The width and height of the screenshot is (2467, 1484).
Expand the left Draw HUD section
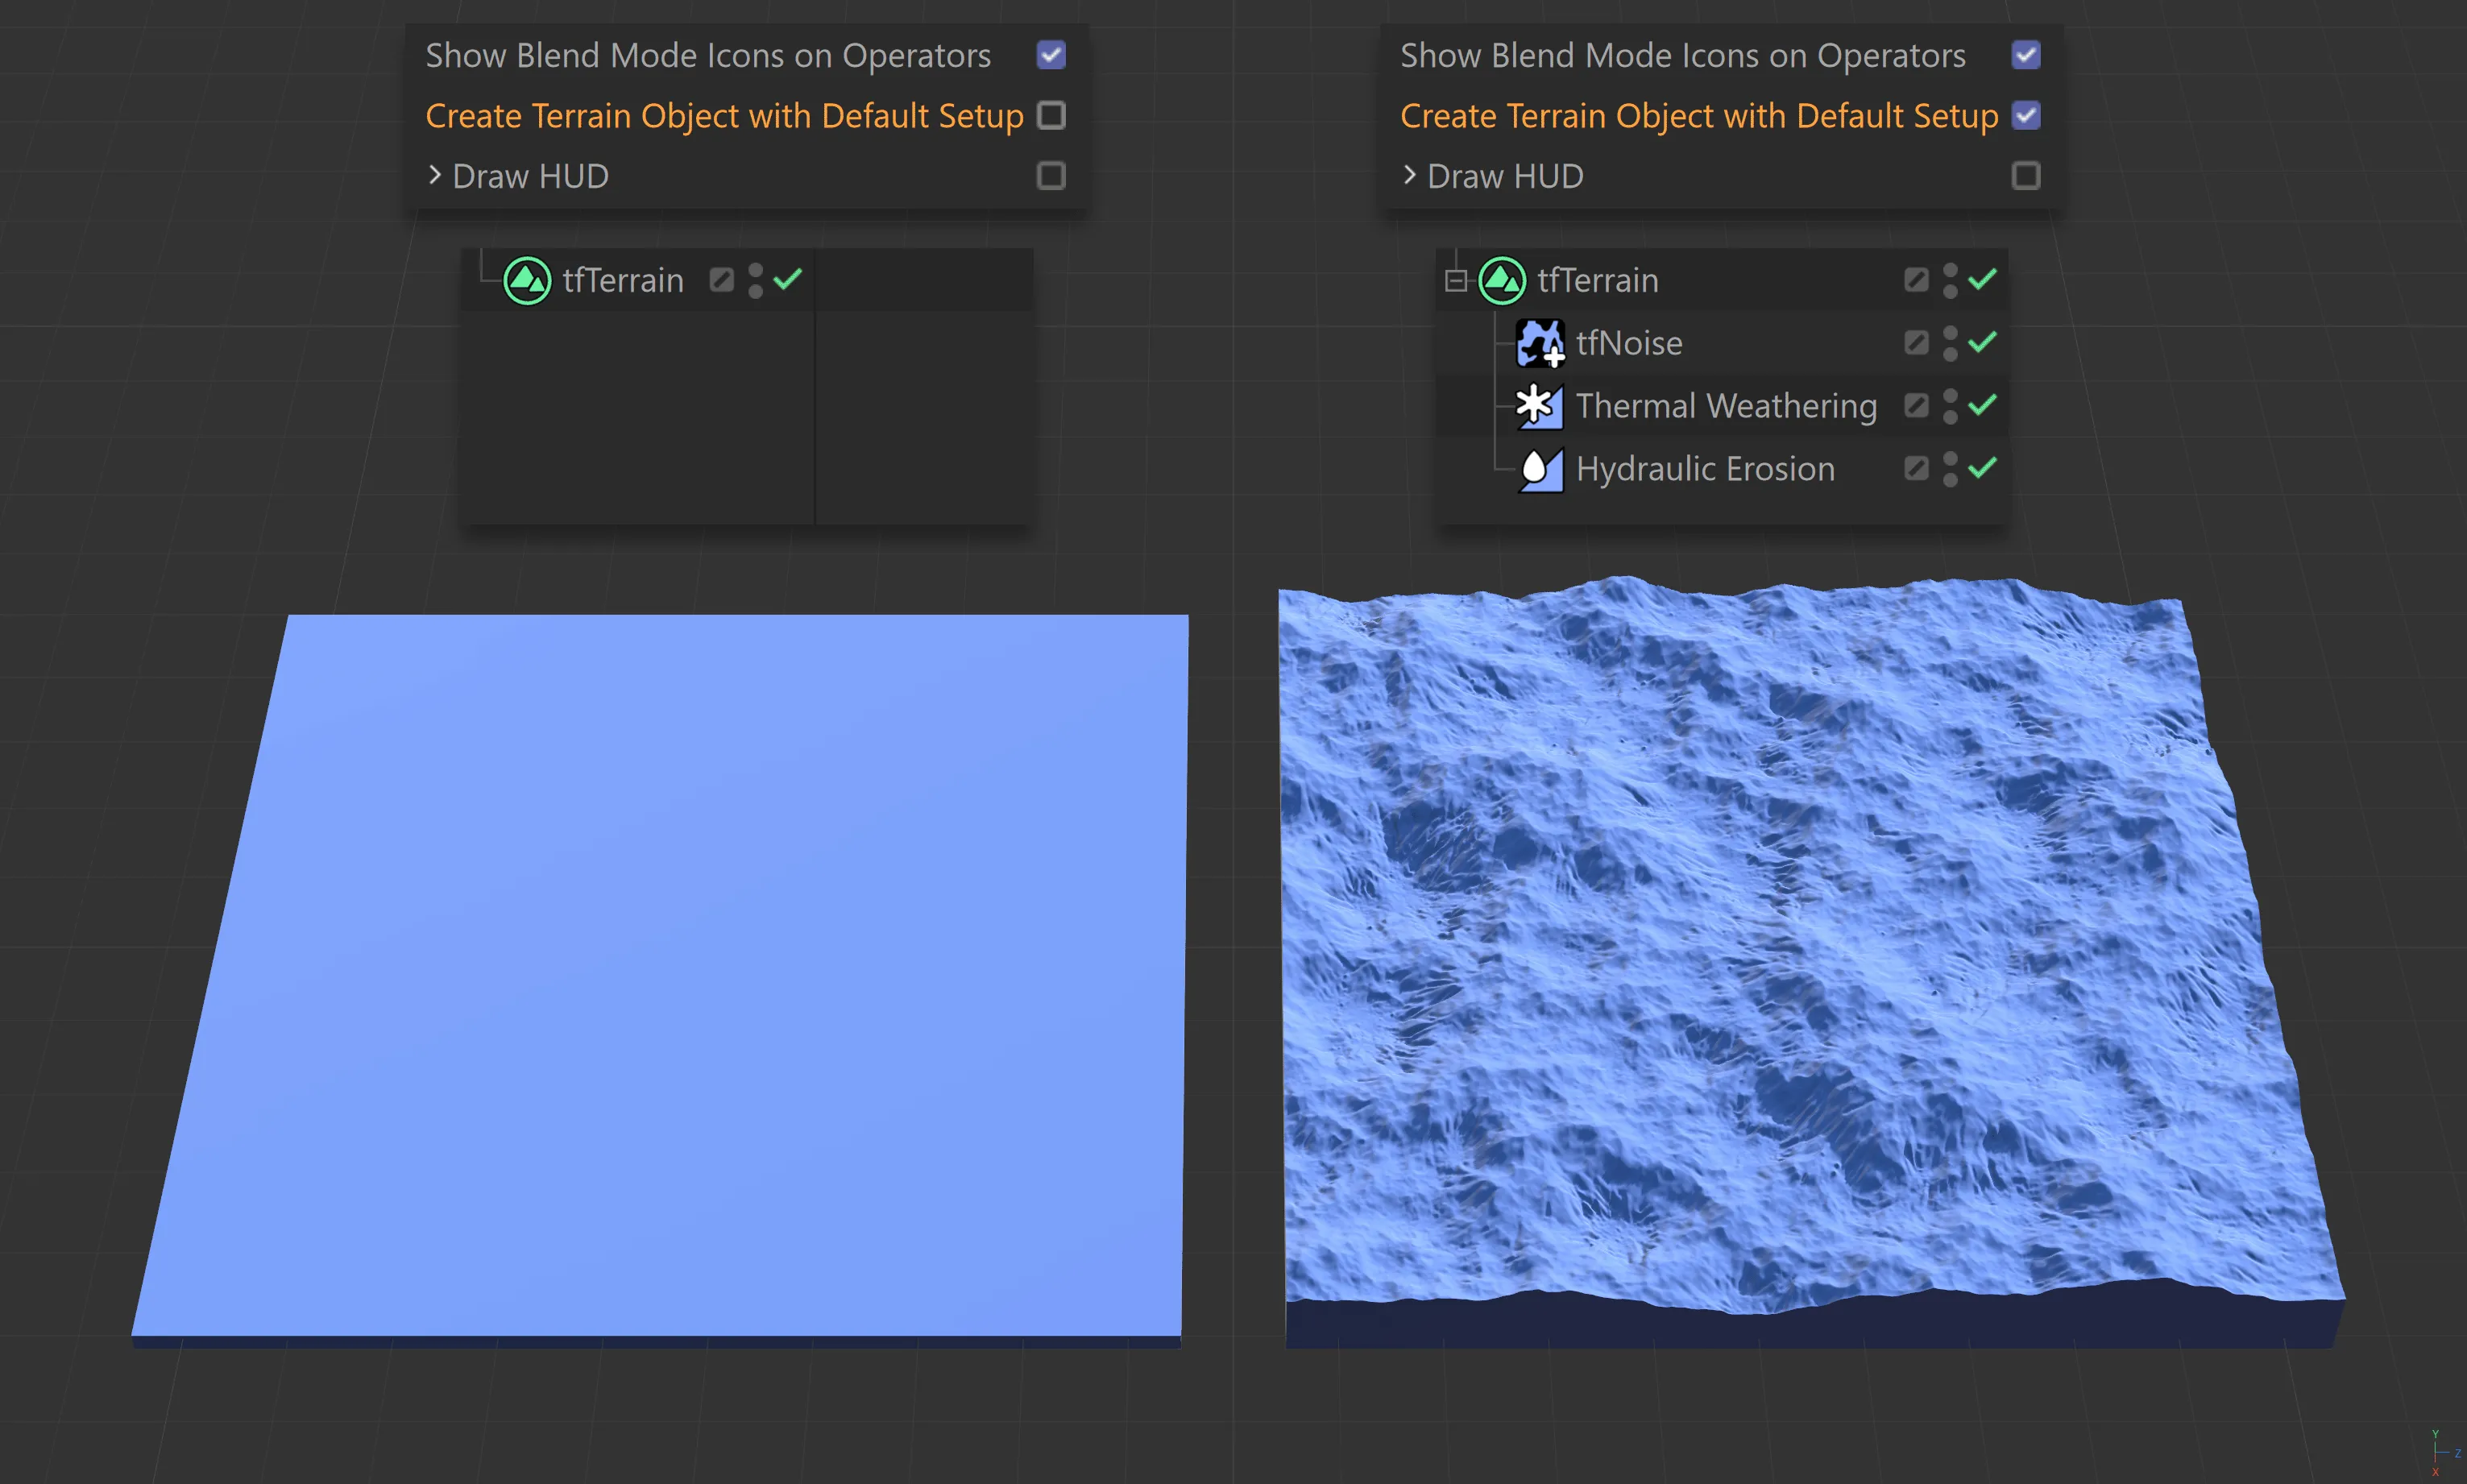click(434, 176)
